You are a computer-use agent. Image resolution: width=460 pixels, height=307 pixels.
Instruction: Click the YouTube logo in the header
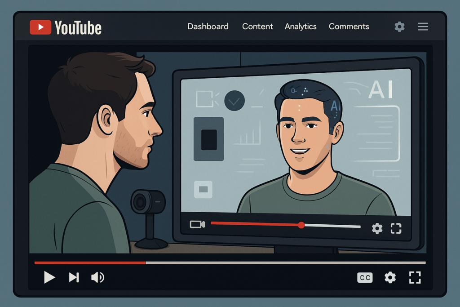66,27
